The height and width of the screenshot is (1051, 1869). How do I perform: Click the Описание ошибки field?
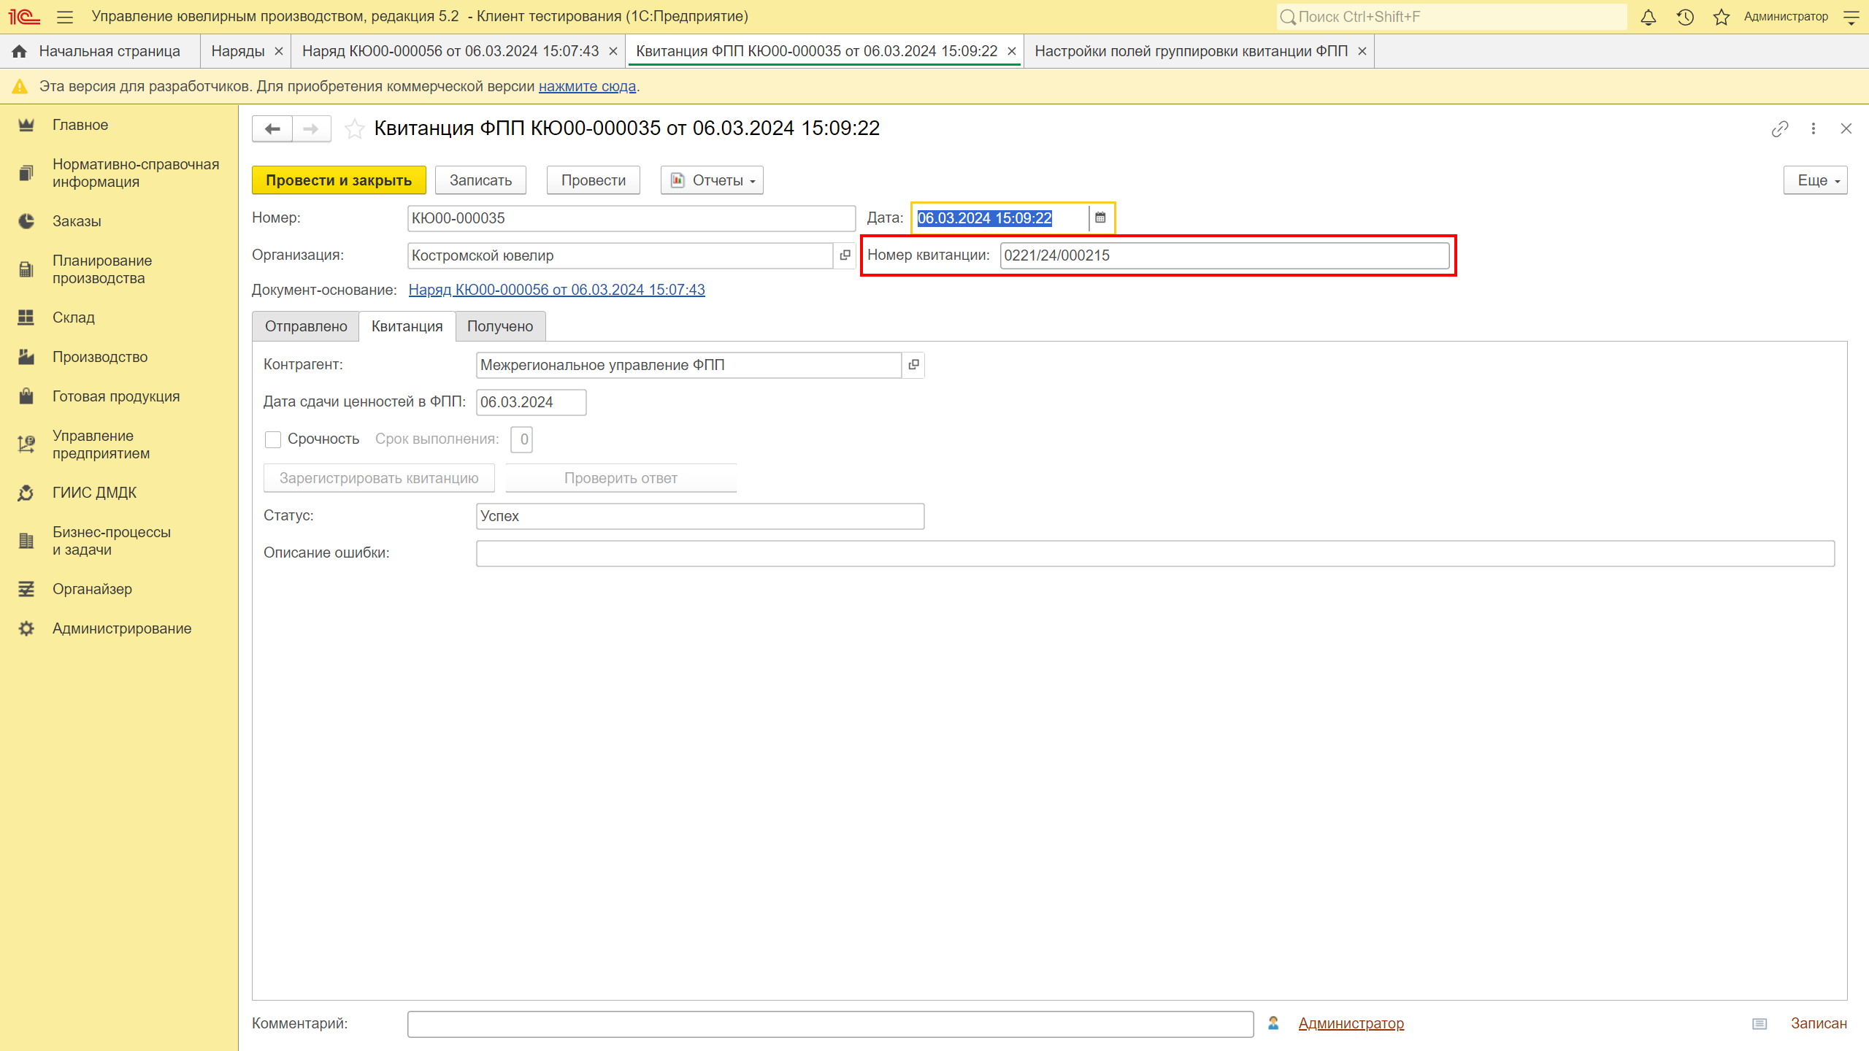(x=1155, y=553)
